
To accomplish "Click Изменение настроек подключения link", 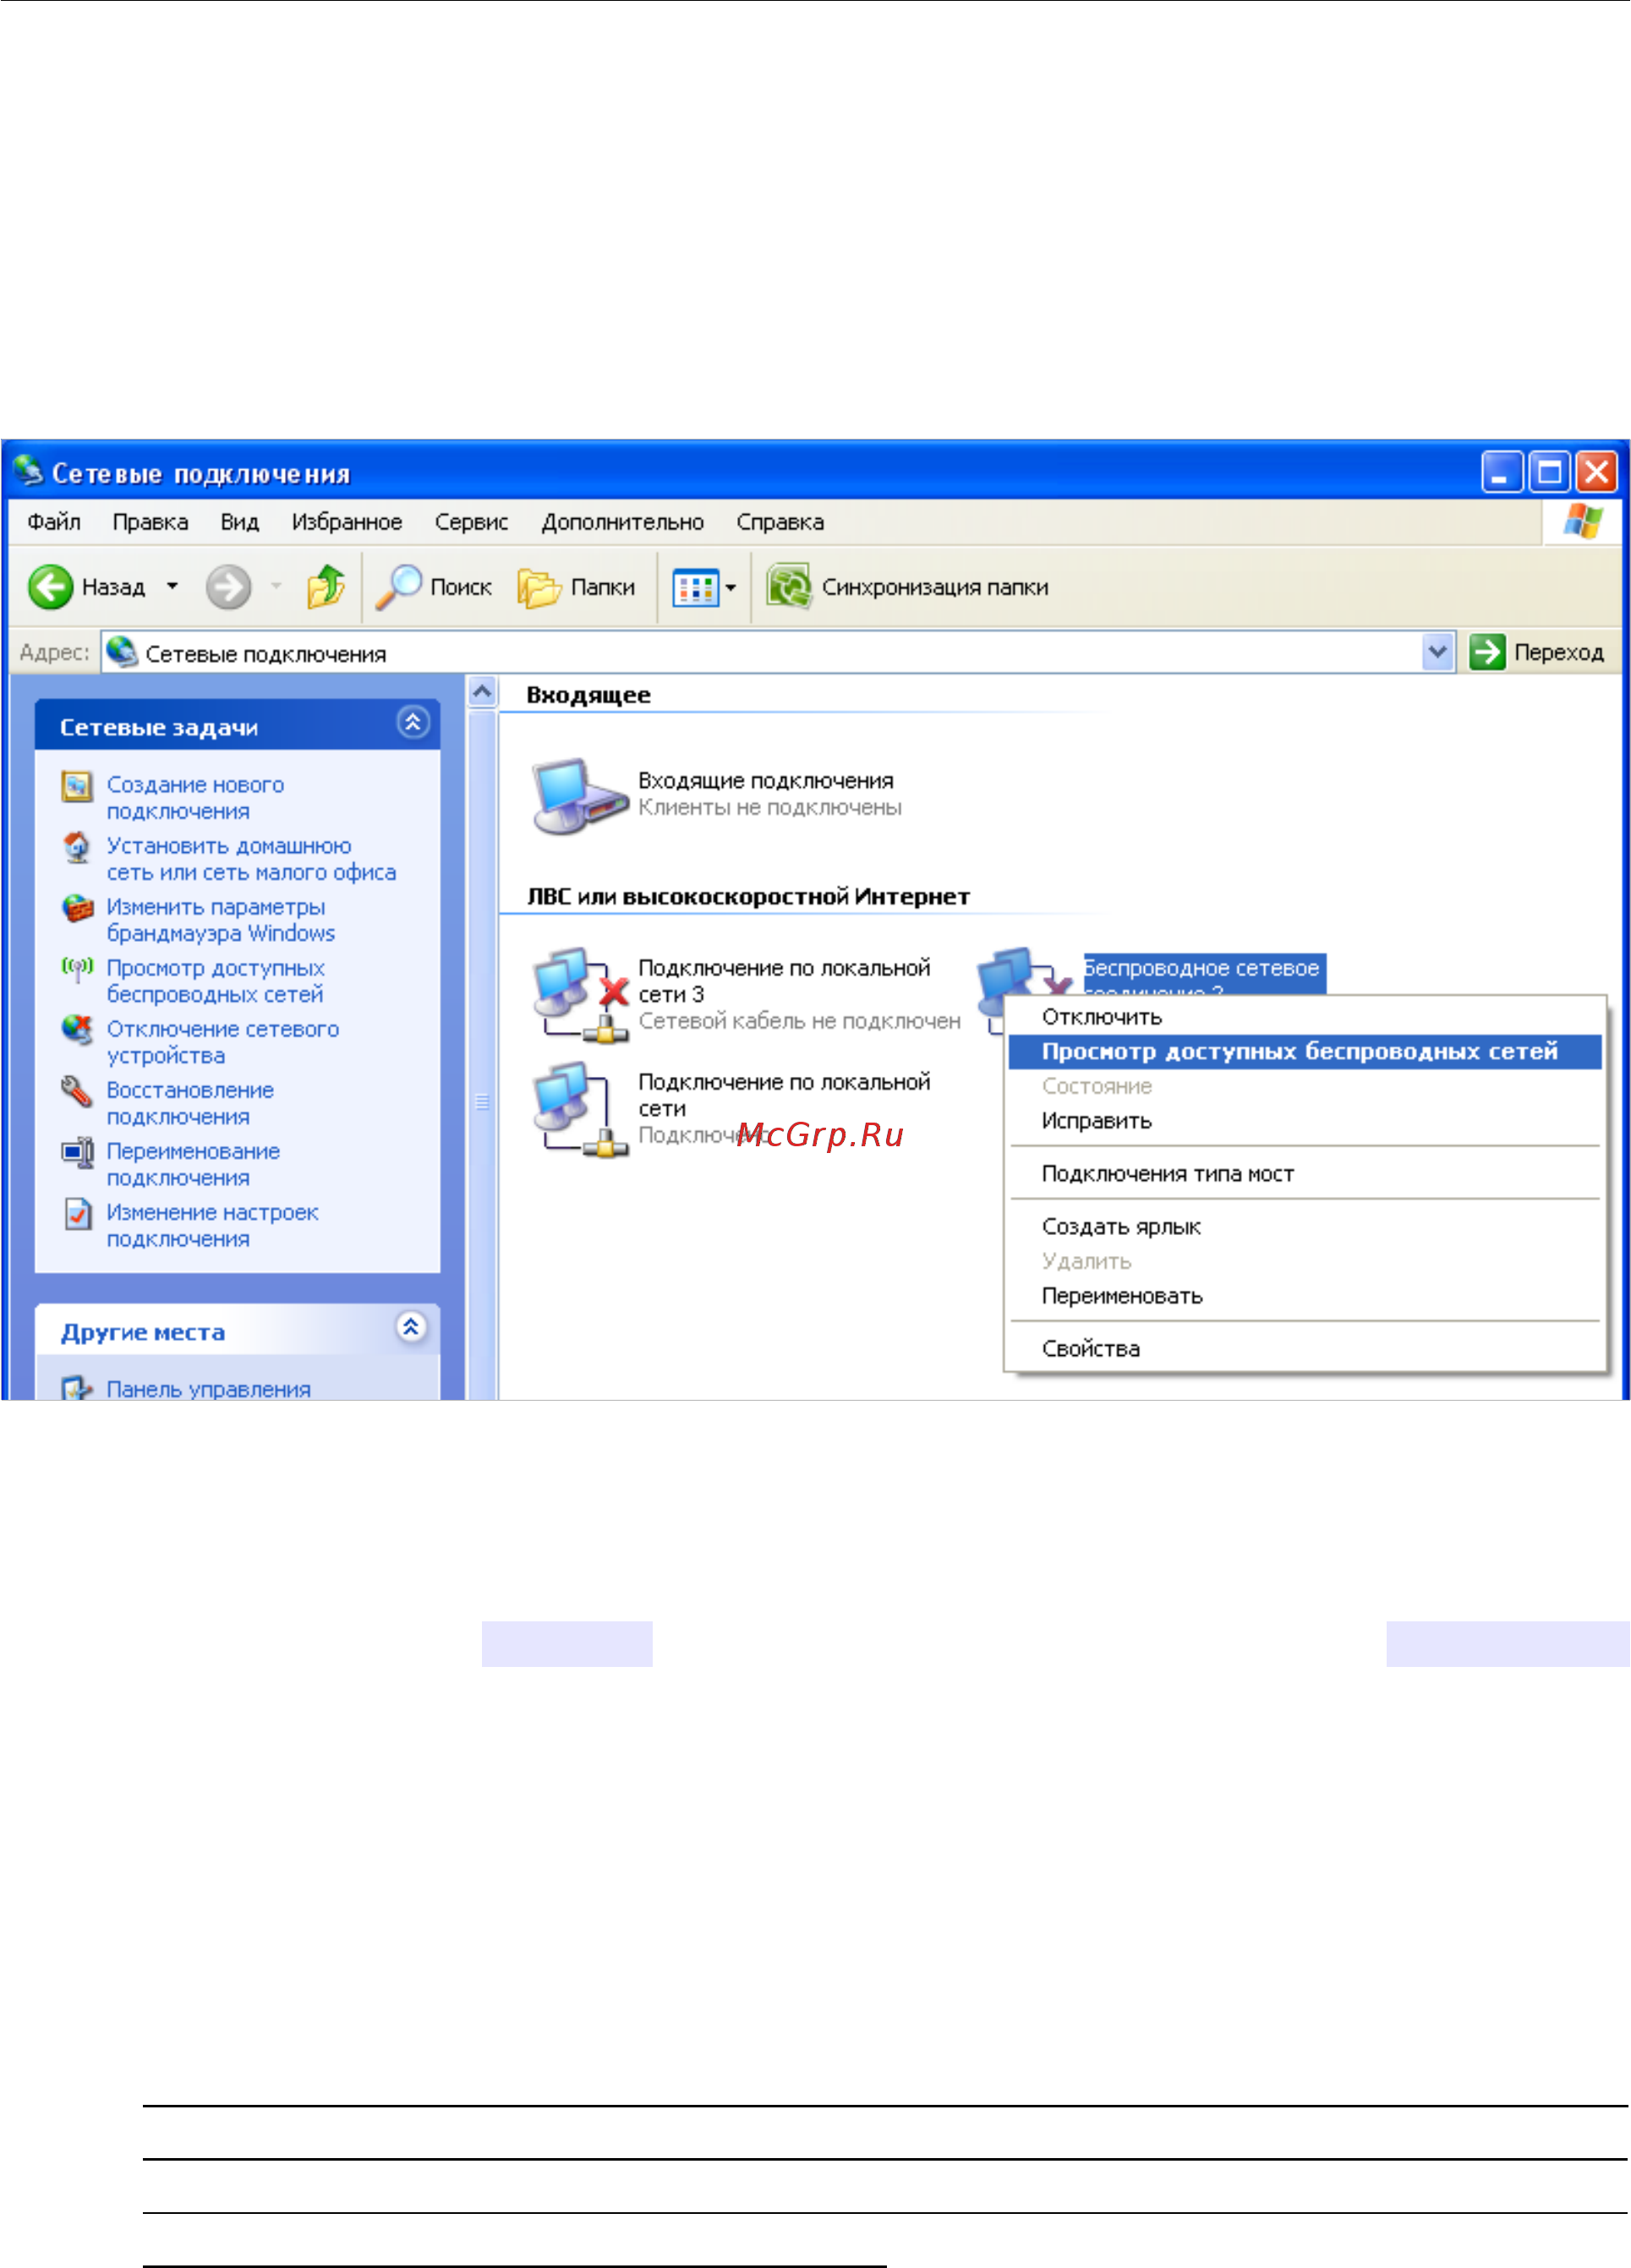I will coord(212,1225).
